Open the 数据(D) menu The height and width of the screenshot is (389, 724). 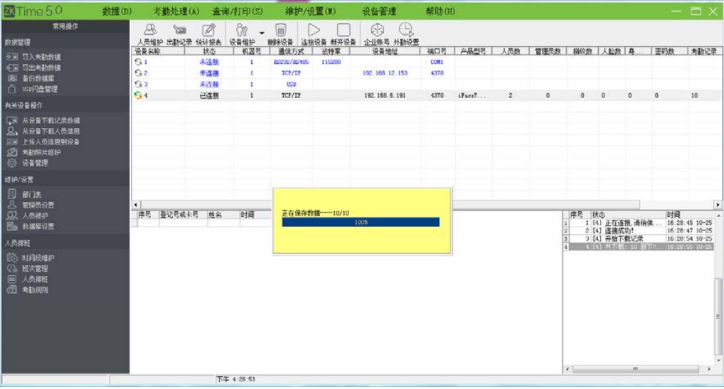[x=117, y=11]
